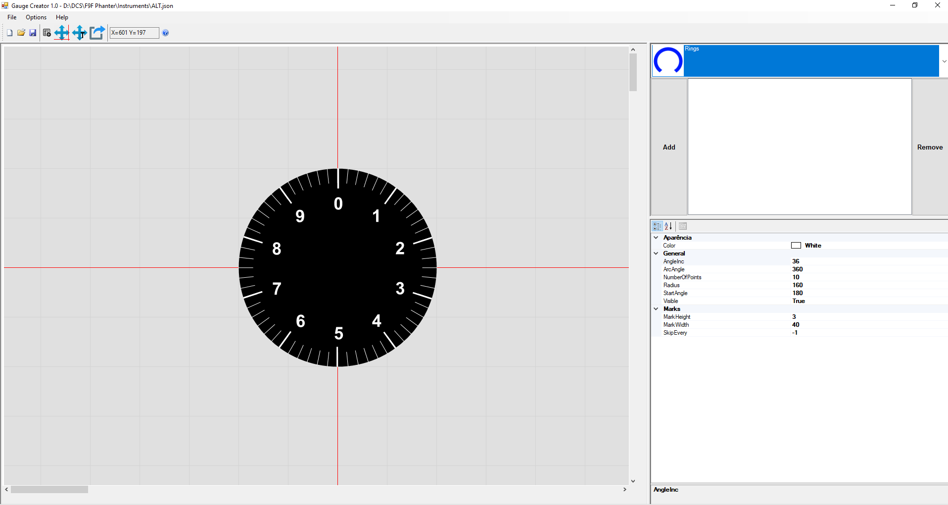Open the Options menu
The height and width of the screenshot is (505, 948).
36,17
